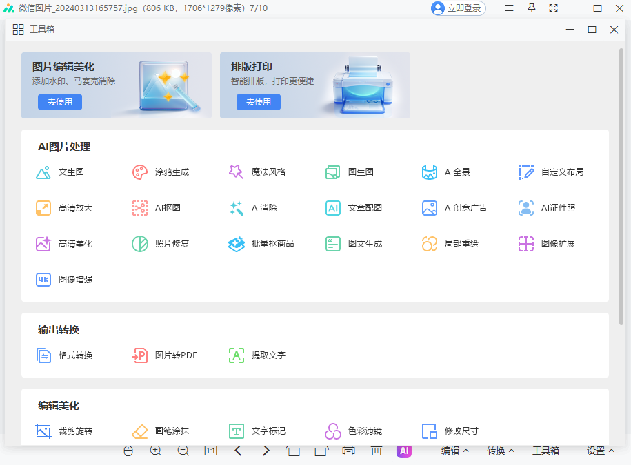Expand the 设置 settings dropdown

(599, 451)
